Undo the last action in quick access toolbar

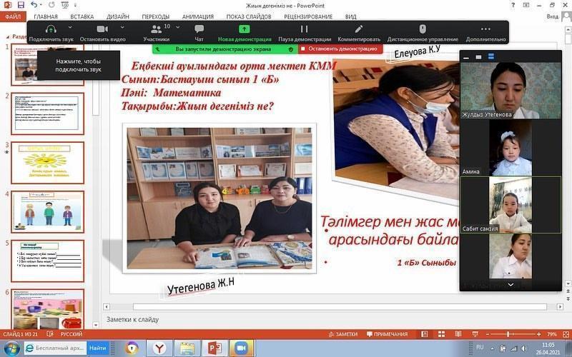click(x=34, y=5)
